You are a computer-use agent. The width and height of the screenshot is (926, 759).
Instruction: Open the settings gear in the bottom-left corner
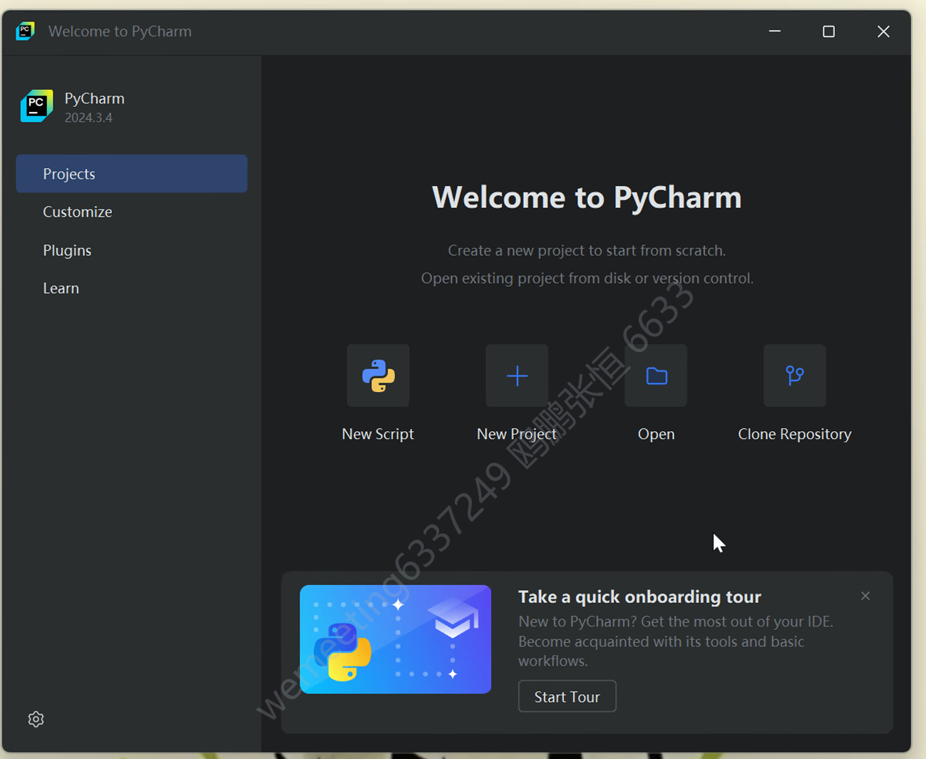coord(36,719)
